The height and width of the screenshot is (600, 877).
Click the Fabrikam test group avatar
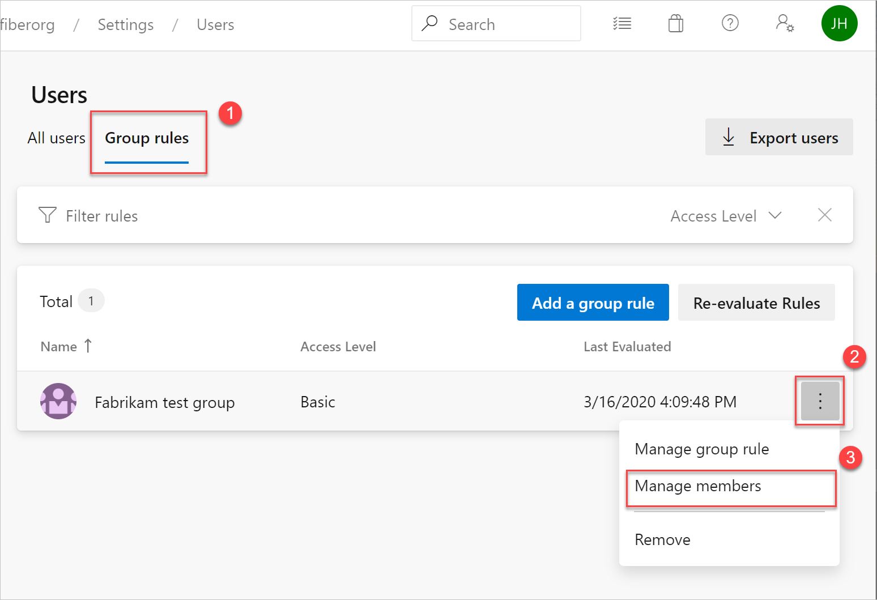click(58, 401)
